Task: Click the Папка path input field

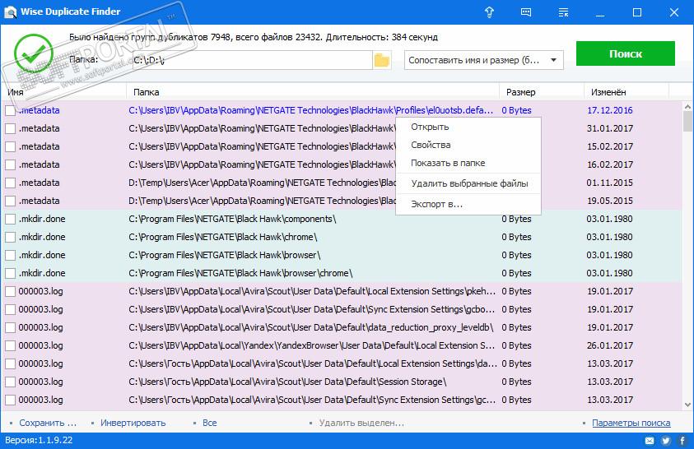Action: (x=252, y=60)
